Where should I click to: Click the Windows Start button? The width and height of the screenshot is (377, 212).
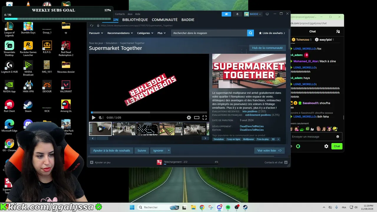132,207
